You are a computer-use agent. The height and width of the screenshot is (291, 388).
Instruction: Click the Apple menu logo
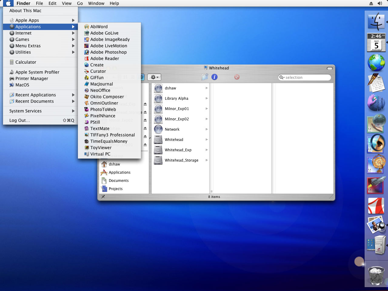(x=8, y=3)
